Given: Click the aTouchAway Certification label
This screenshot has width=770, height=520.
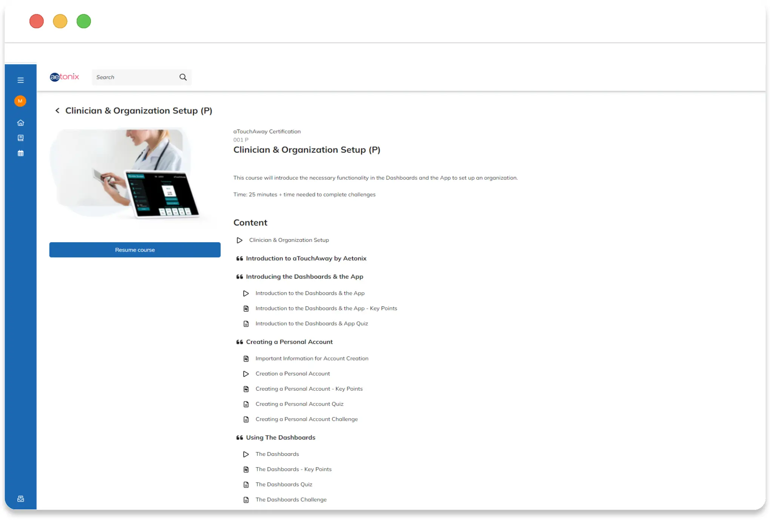Looking at the screenshot, I should click(x=267, y=131).
